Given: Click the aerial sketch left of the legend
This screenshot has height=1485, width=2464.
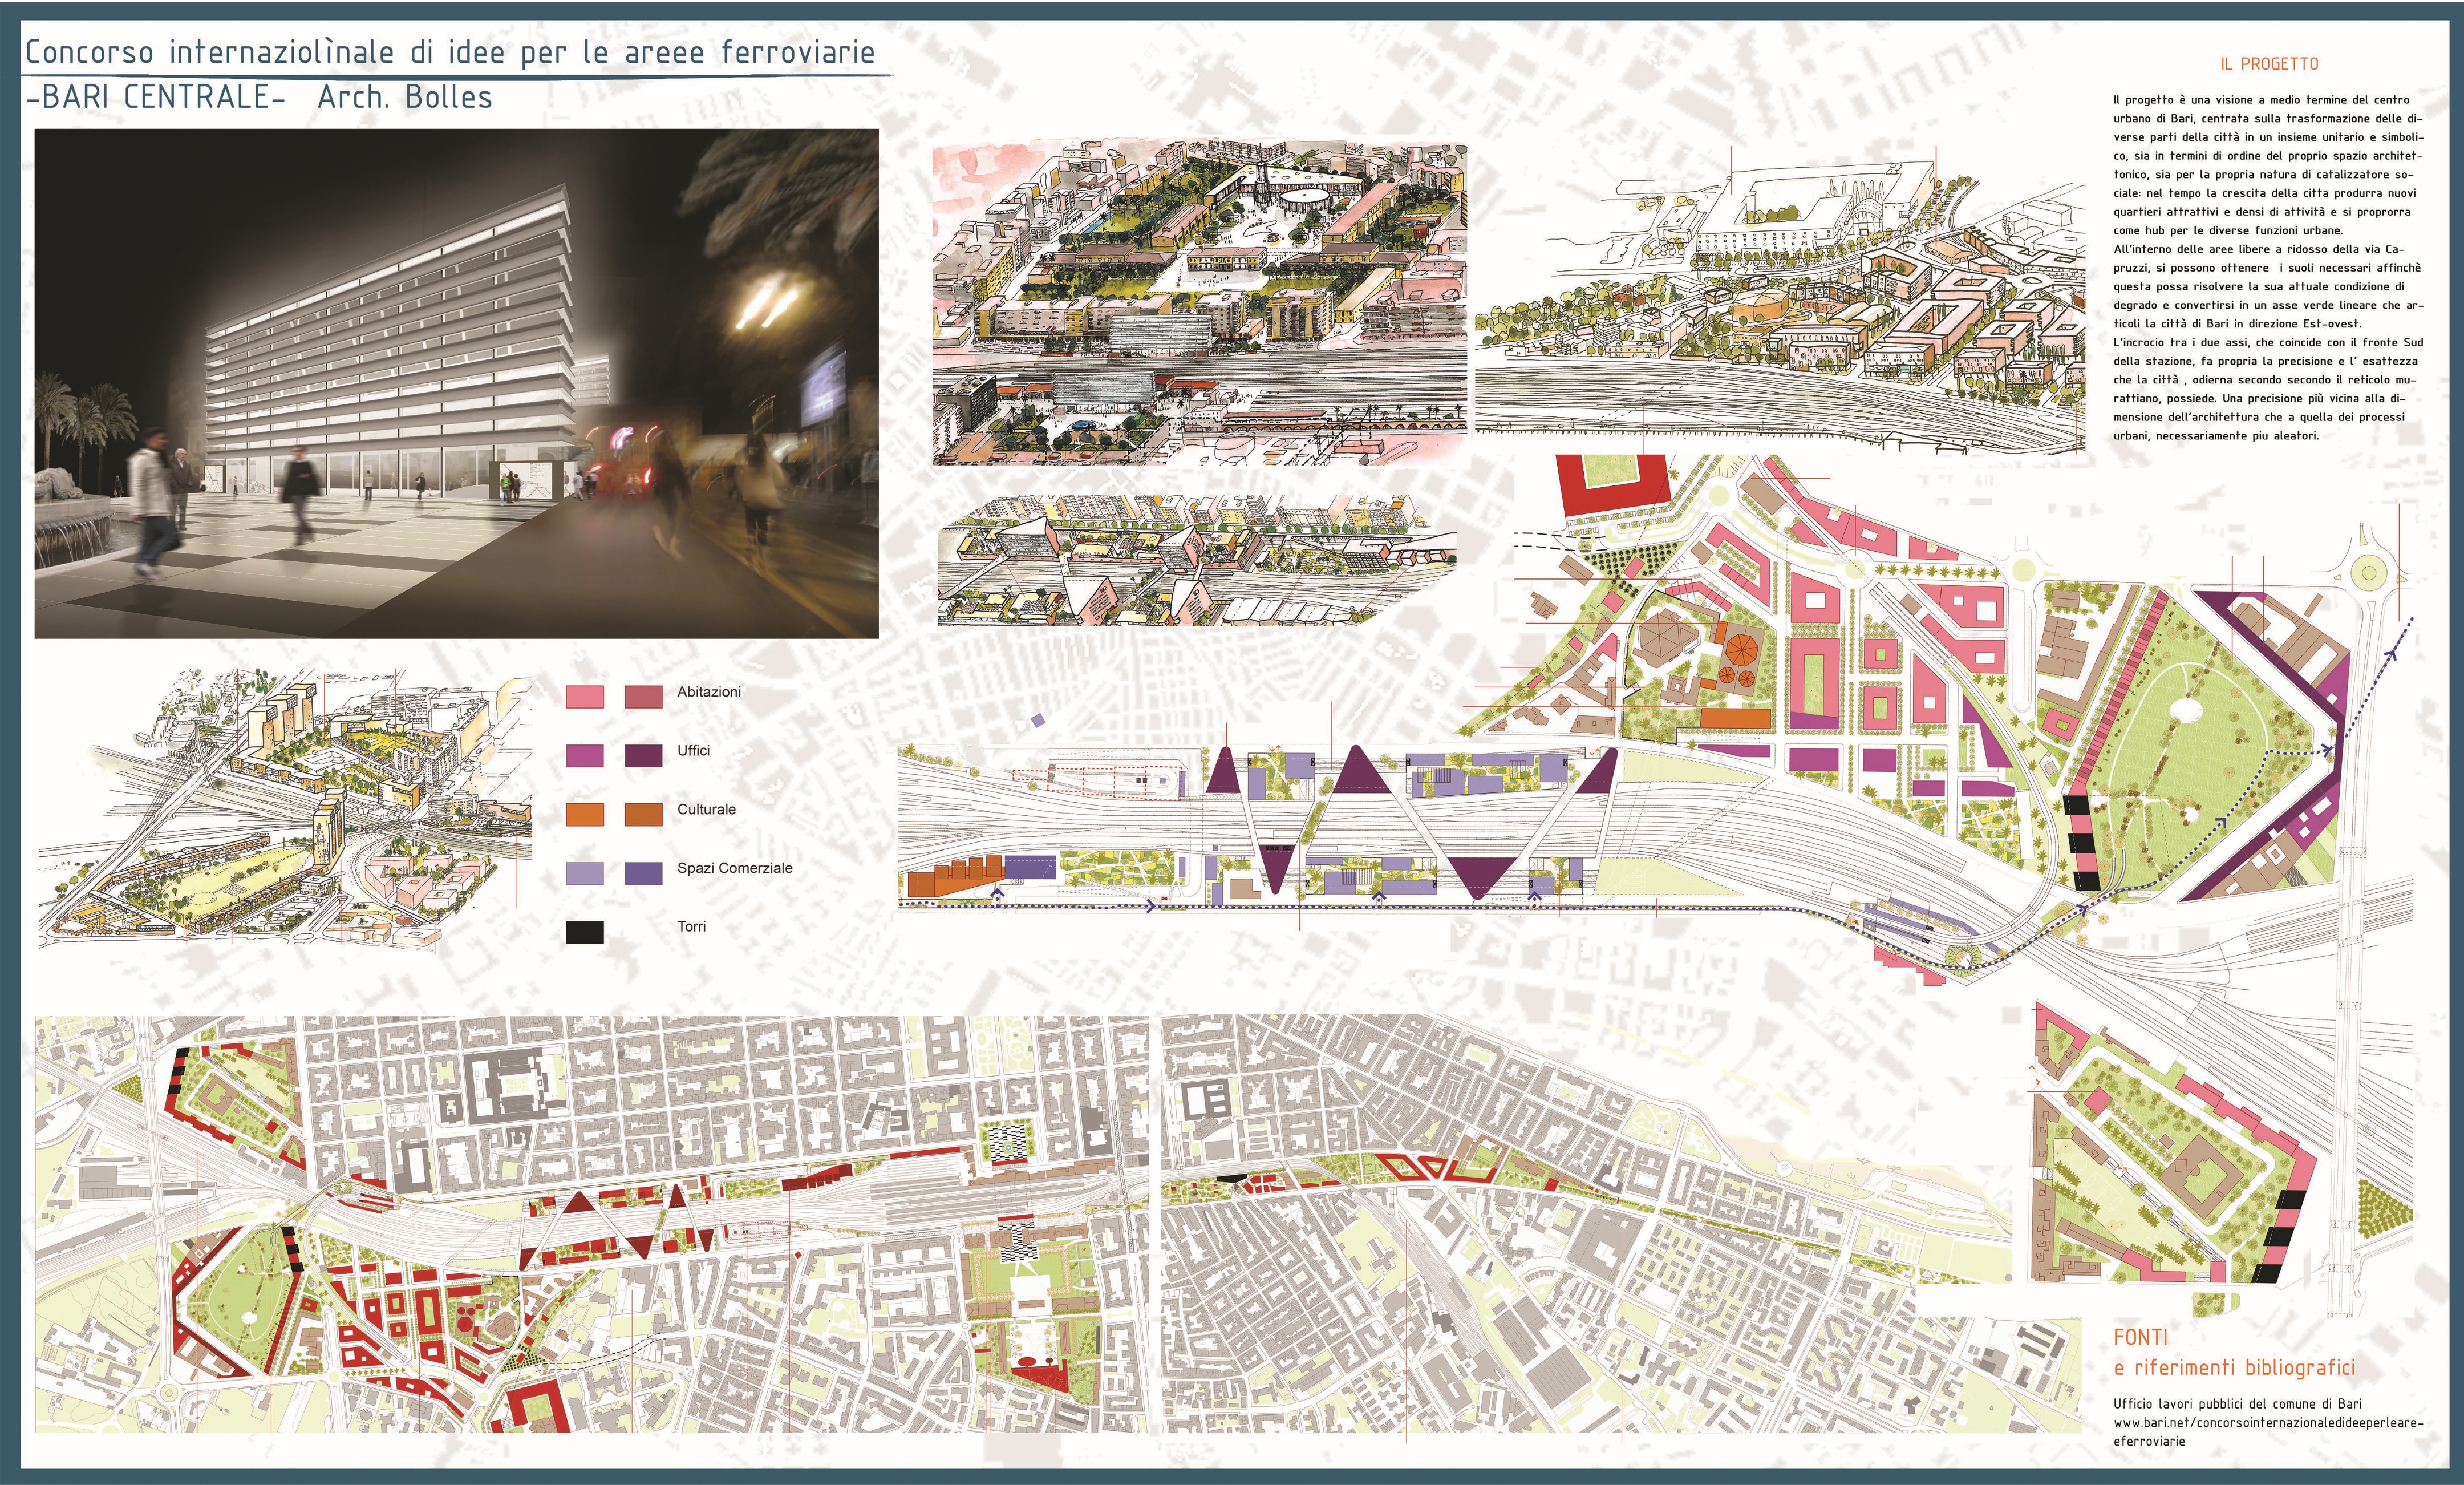Looking at the screenshot, I should (285, 810).
